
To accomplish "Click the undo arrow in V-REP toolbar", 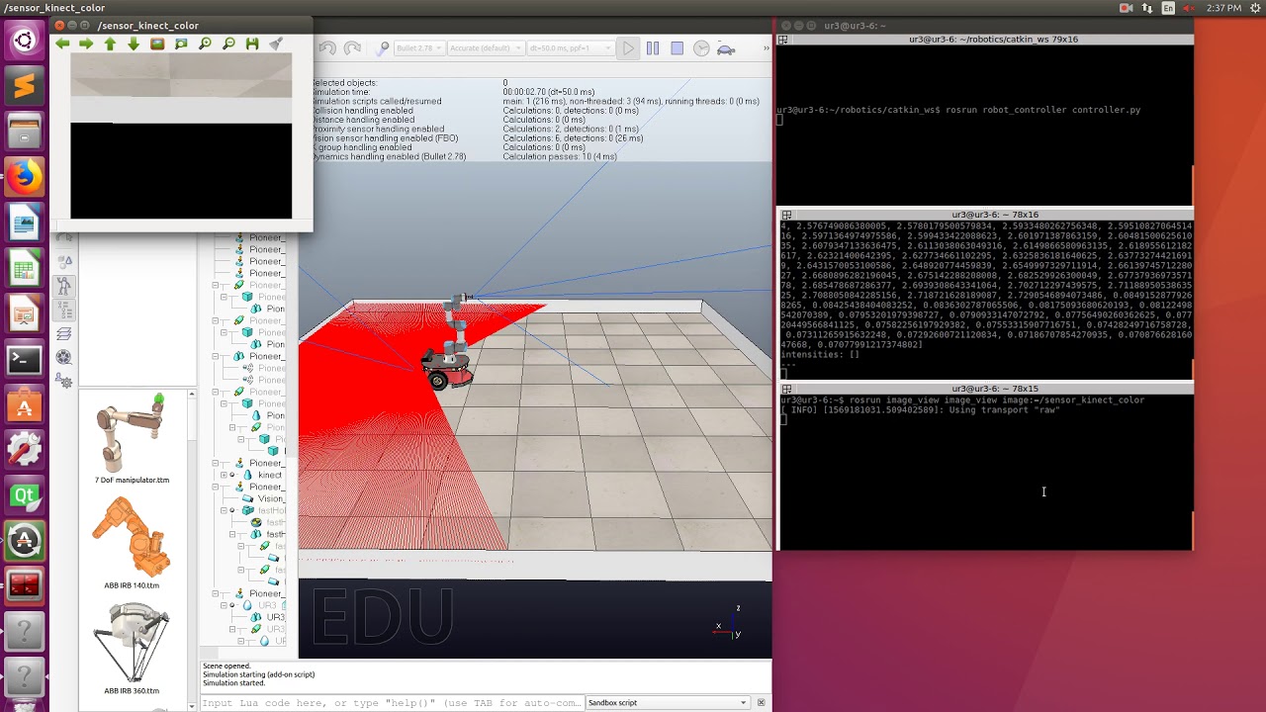I will tap(327, 48).
